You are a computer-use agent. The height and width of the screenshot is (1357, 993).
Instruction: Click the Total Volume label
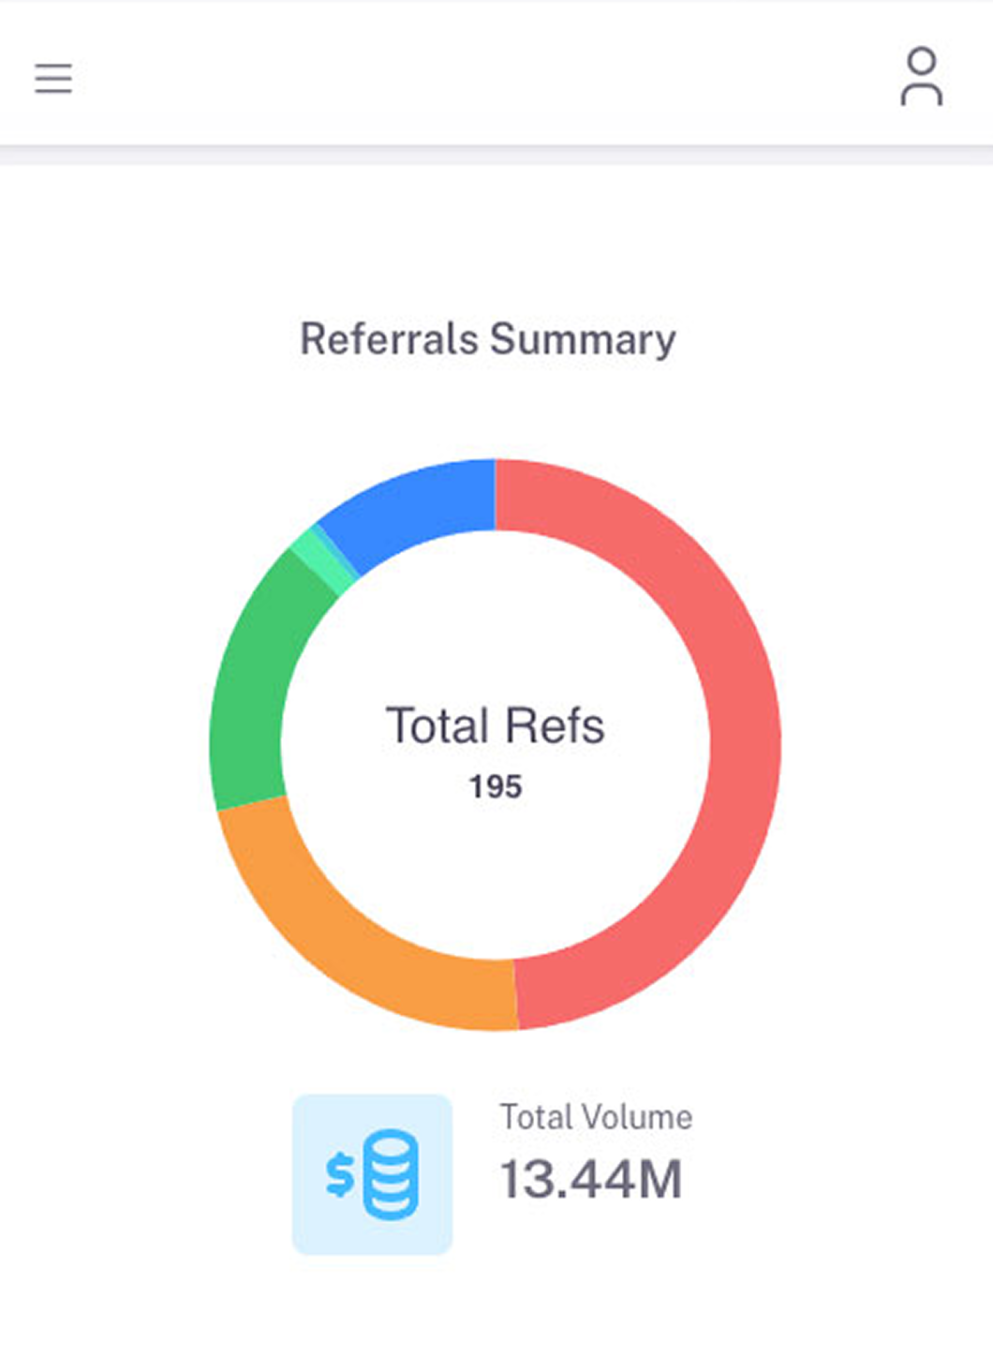tap(596, 1117)
